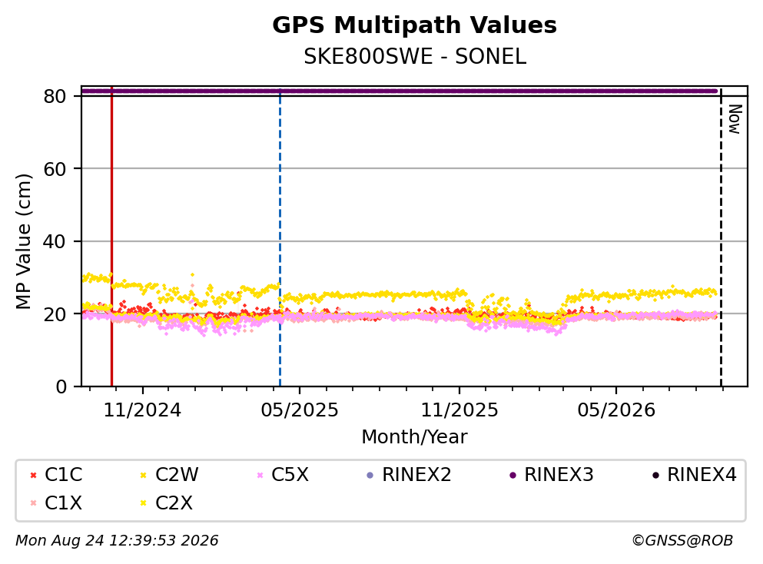Image resolution: width=763 pixels, height=564 pixels.
Task: Click the C2X yellow legend marker
Action: point(144,503)
